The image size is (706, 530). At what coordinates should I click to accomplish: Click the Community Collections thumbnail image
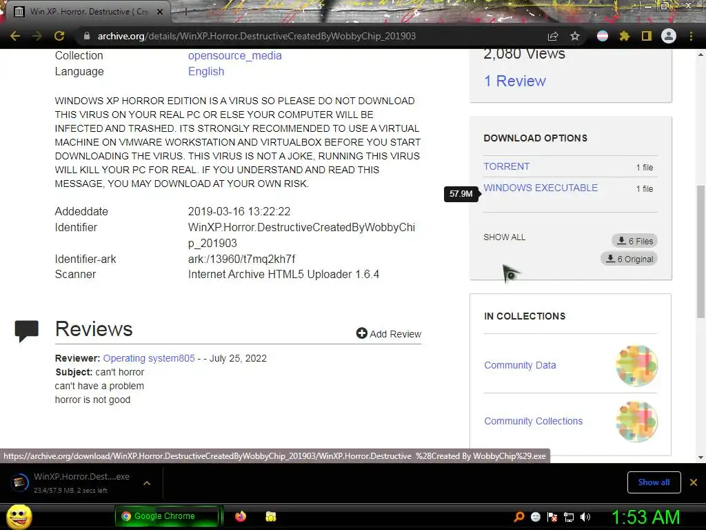636,422
